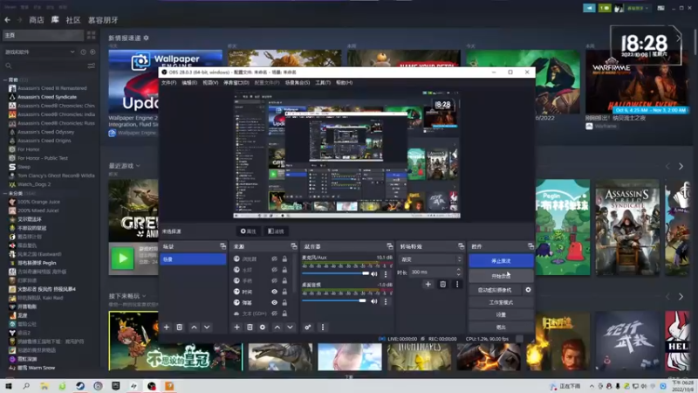Move source down in Sources panel
This screenshot has height=393, width=698.
(x=291, y=327)
